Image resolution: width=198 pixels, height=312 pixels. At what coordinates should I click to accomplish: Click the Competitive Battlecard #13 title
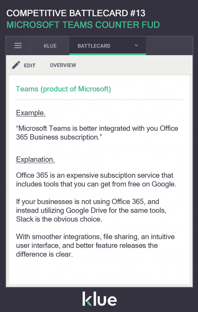pos(76,13)
